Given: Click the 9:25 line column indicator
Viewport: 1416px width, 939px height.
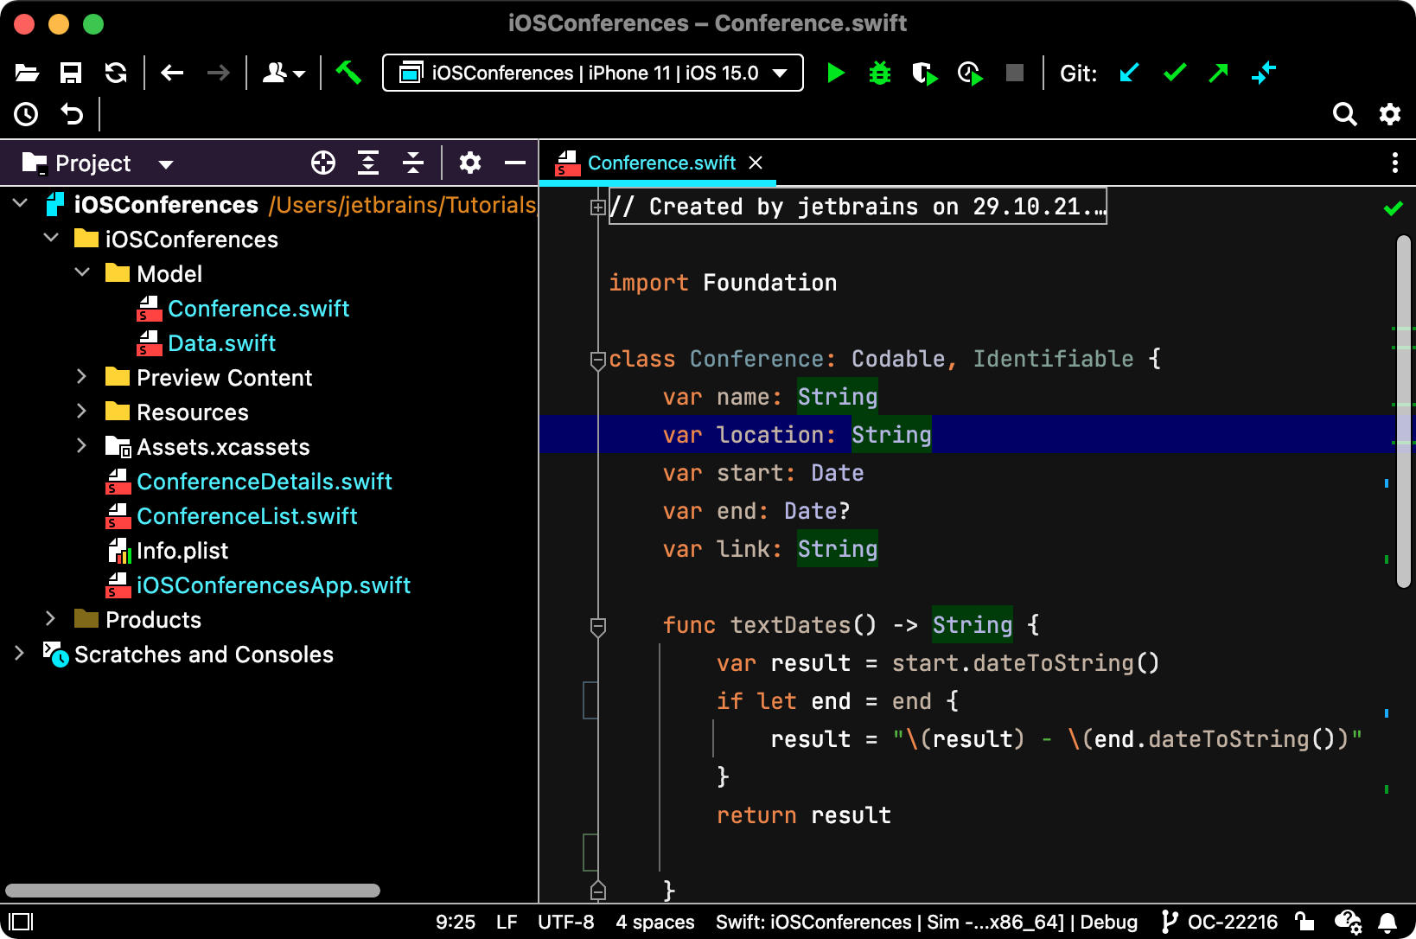Looking at the screenshot, I should point(456,922).
